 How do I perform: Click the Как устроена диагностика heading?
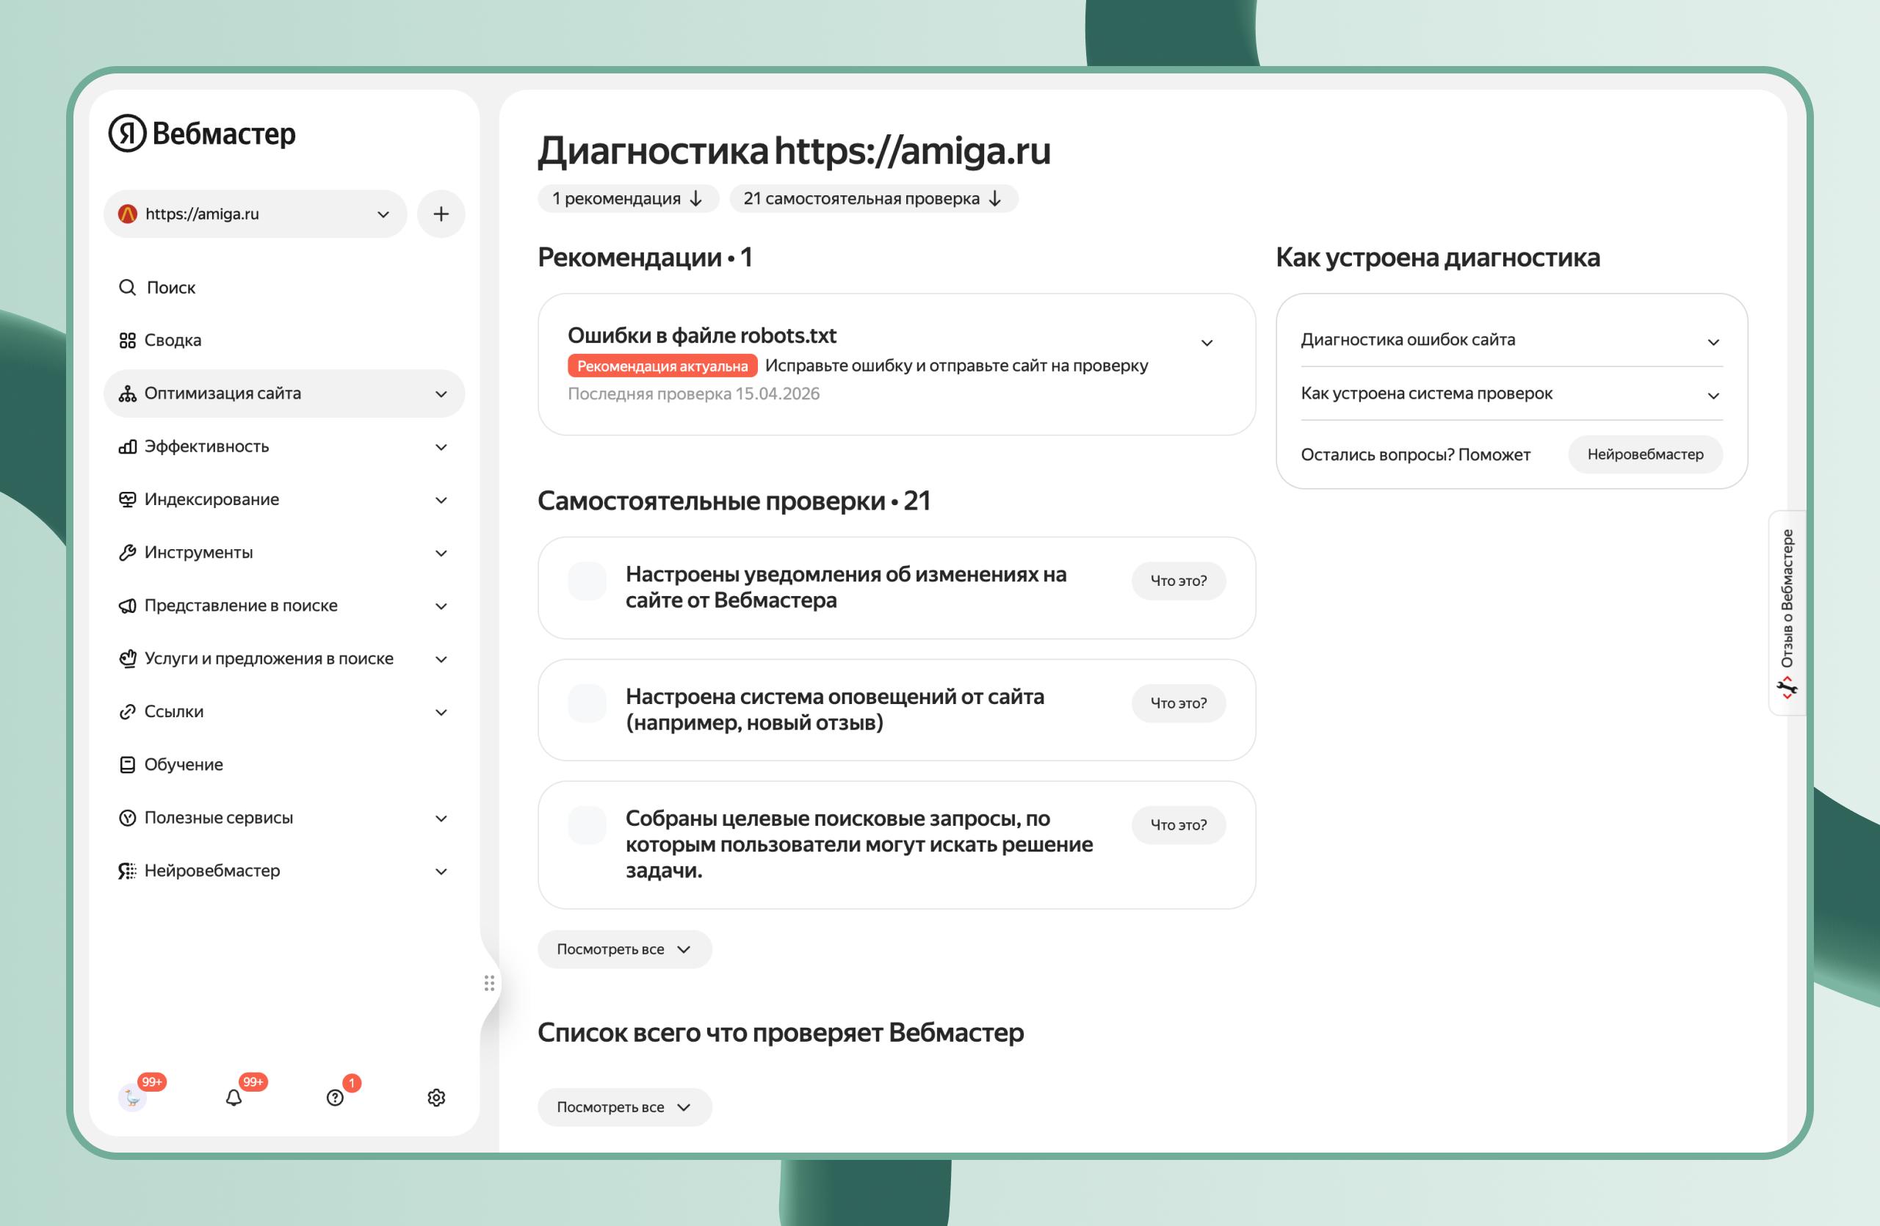(x=1438, y=258)
